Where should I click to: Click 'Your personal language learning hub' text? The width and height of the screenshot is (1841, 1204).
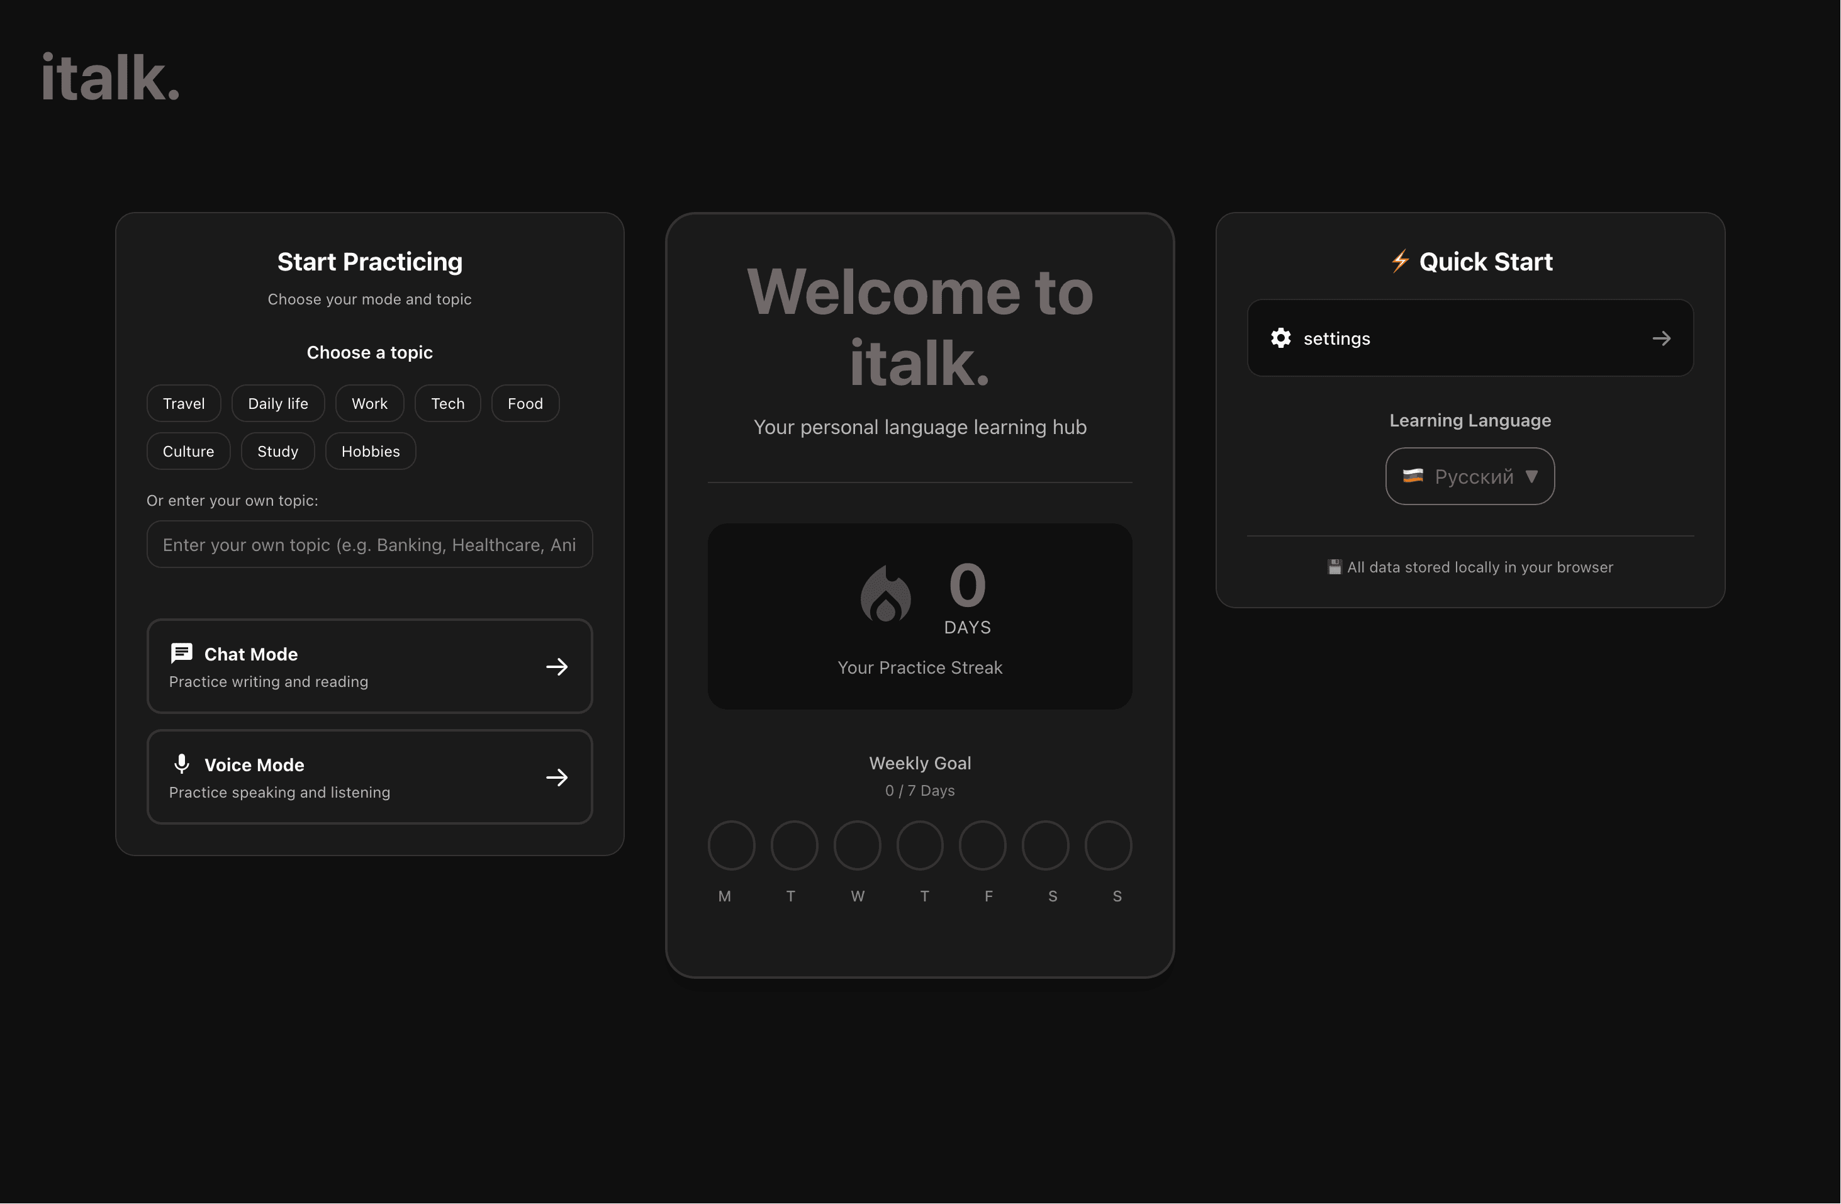[x=920, y=428]
